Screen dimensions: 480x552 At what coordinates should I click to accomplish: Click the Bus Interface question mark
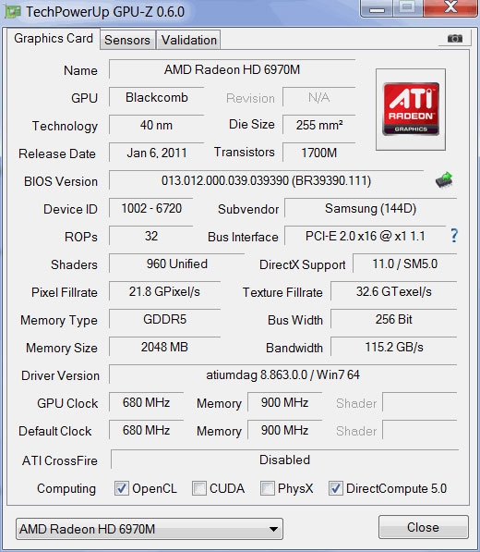click(454, 235)
